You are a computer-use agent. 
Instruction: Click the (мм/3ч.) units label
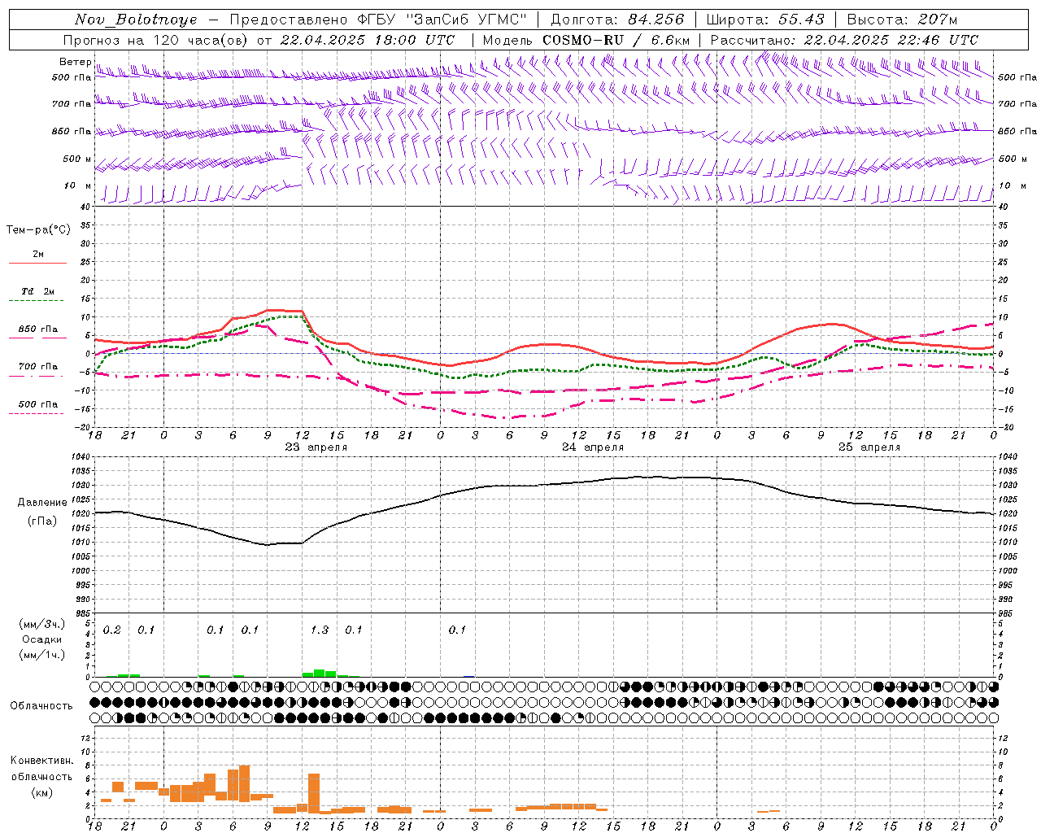pyautogui.click(x=41, y=624)
